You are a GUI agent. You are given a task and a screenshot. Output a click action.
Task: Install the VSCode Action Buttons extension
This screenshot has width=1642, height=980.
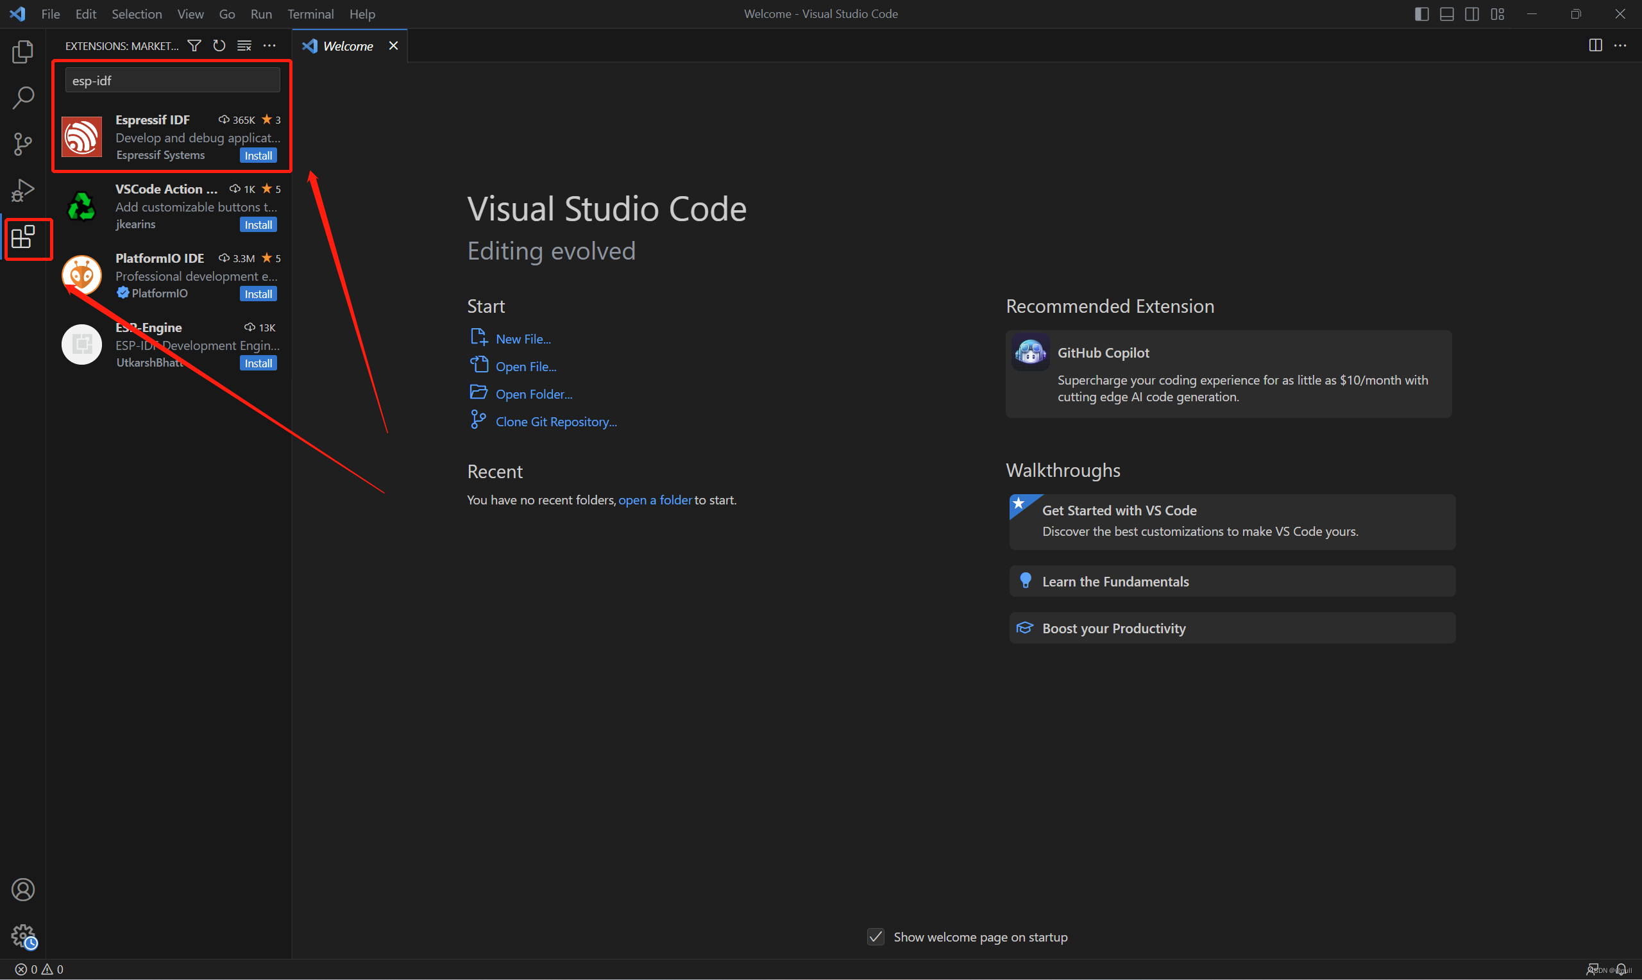[258, 225]
